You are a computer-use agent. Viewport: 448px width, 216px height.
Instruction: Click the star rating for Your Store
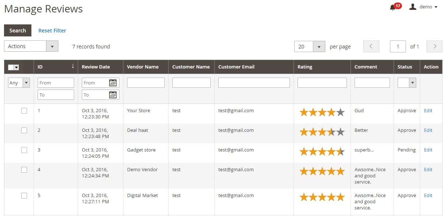click(322, 112)
